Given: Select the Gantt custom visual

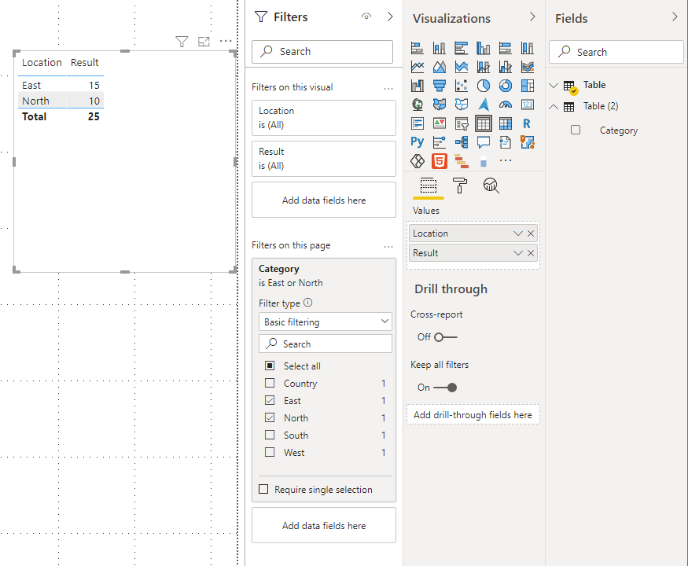Looking at the screenshot, I should tap(461, 161).
